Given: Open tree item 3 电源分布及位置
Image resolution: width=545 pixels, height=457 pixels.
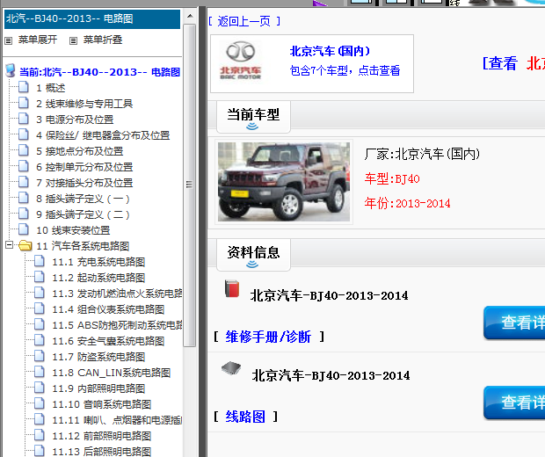Looking at the screenshot, I should tap(75, 120).
